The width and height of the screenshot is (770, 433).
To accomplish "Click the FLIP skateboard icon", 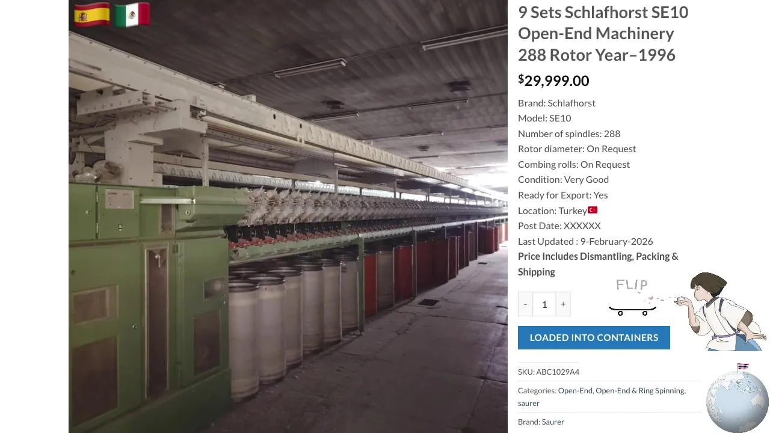I will point(632,297).
